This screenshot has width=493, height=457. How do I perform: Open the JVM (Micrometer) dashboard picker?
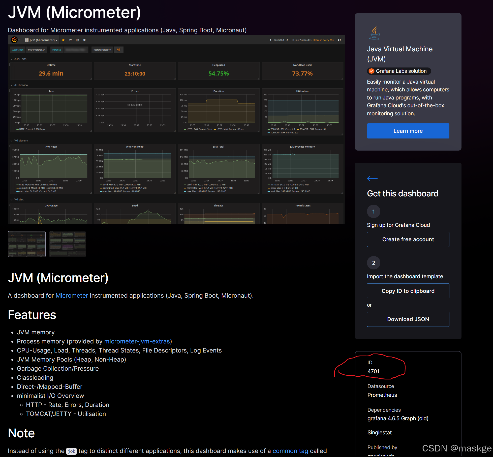[x=42, y=40]
